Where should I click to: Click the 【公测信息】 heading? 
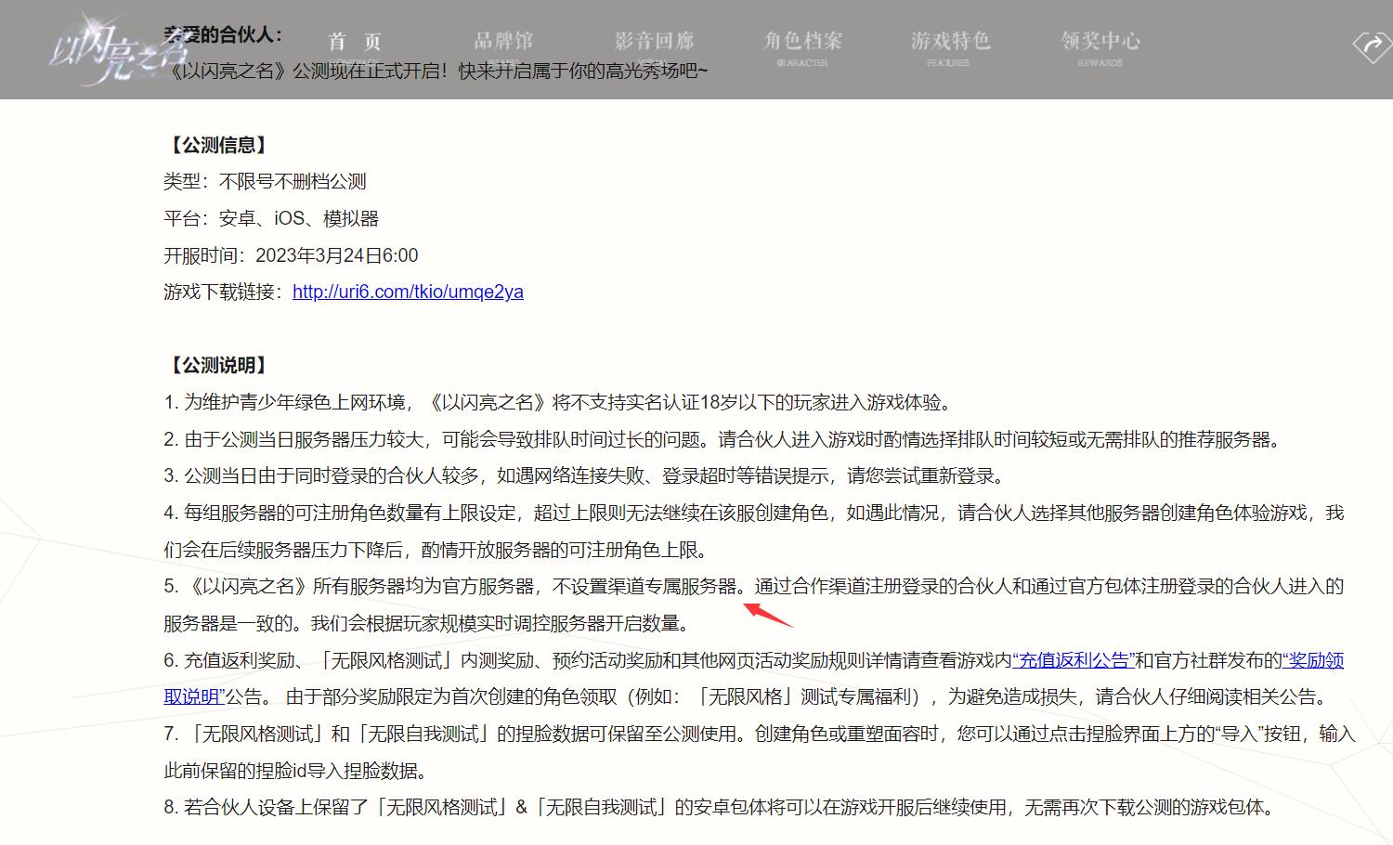click(218, 145)
